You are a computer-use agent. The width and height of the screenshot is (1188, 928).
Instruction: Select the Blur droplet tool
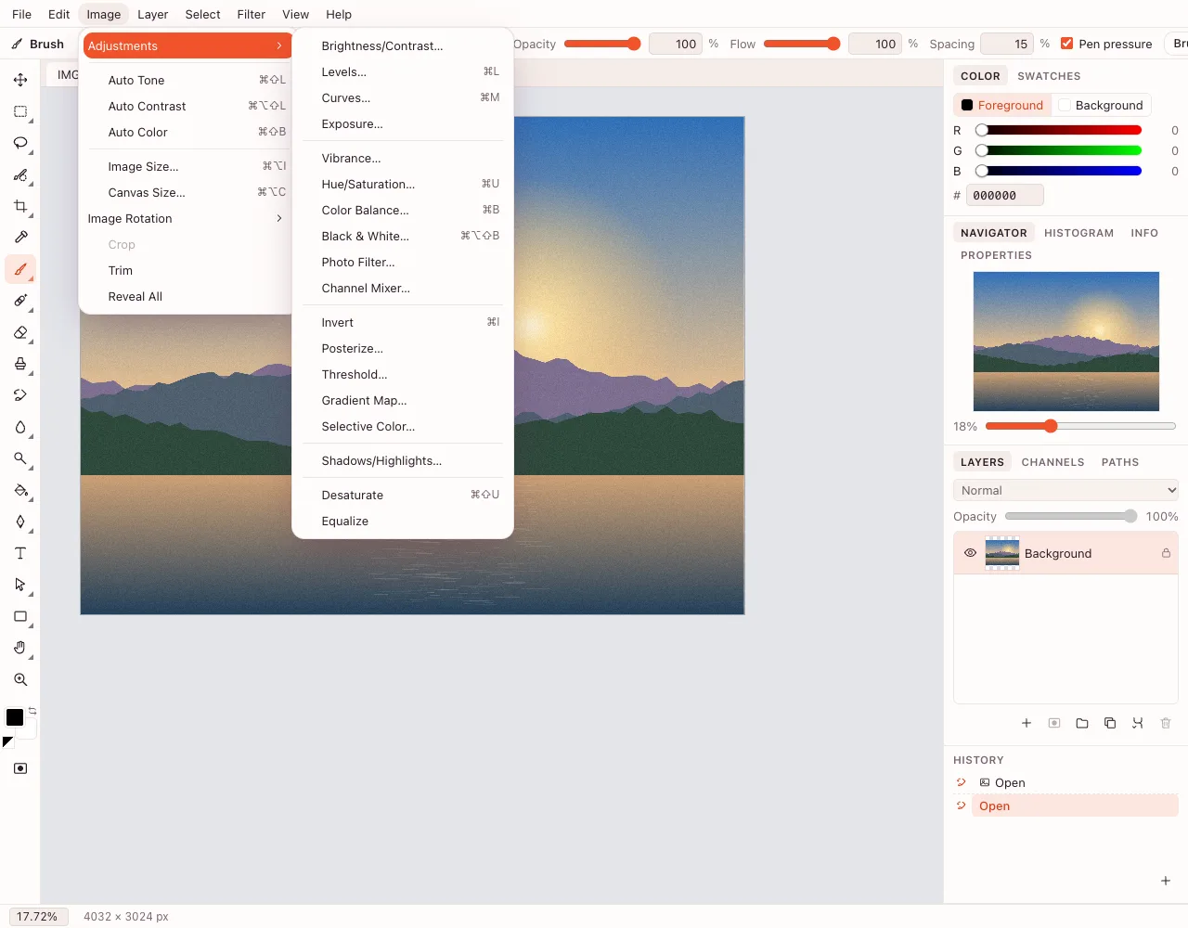pos(20,427)
